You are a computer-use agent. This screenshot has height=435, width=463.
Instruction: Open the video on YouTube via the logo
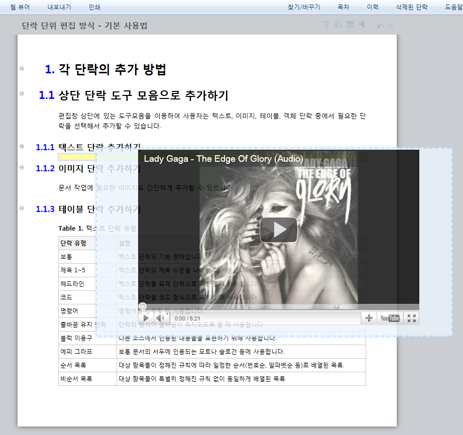point(390,318)
